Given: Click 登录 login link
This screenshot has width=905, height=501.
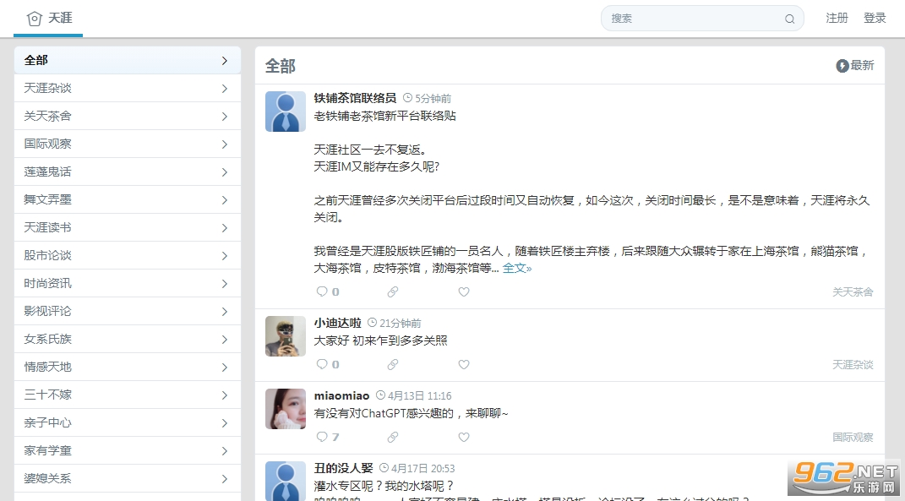Looking at the screenshot, I should (x=875, y=19).
